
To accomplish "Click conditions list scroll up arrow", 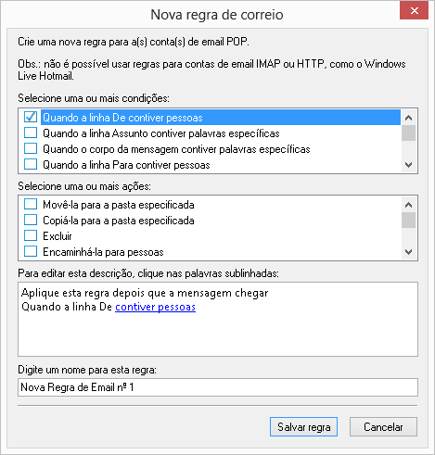I will pyautogui.click(x=408, y=118).
